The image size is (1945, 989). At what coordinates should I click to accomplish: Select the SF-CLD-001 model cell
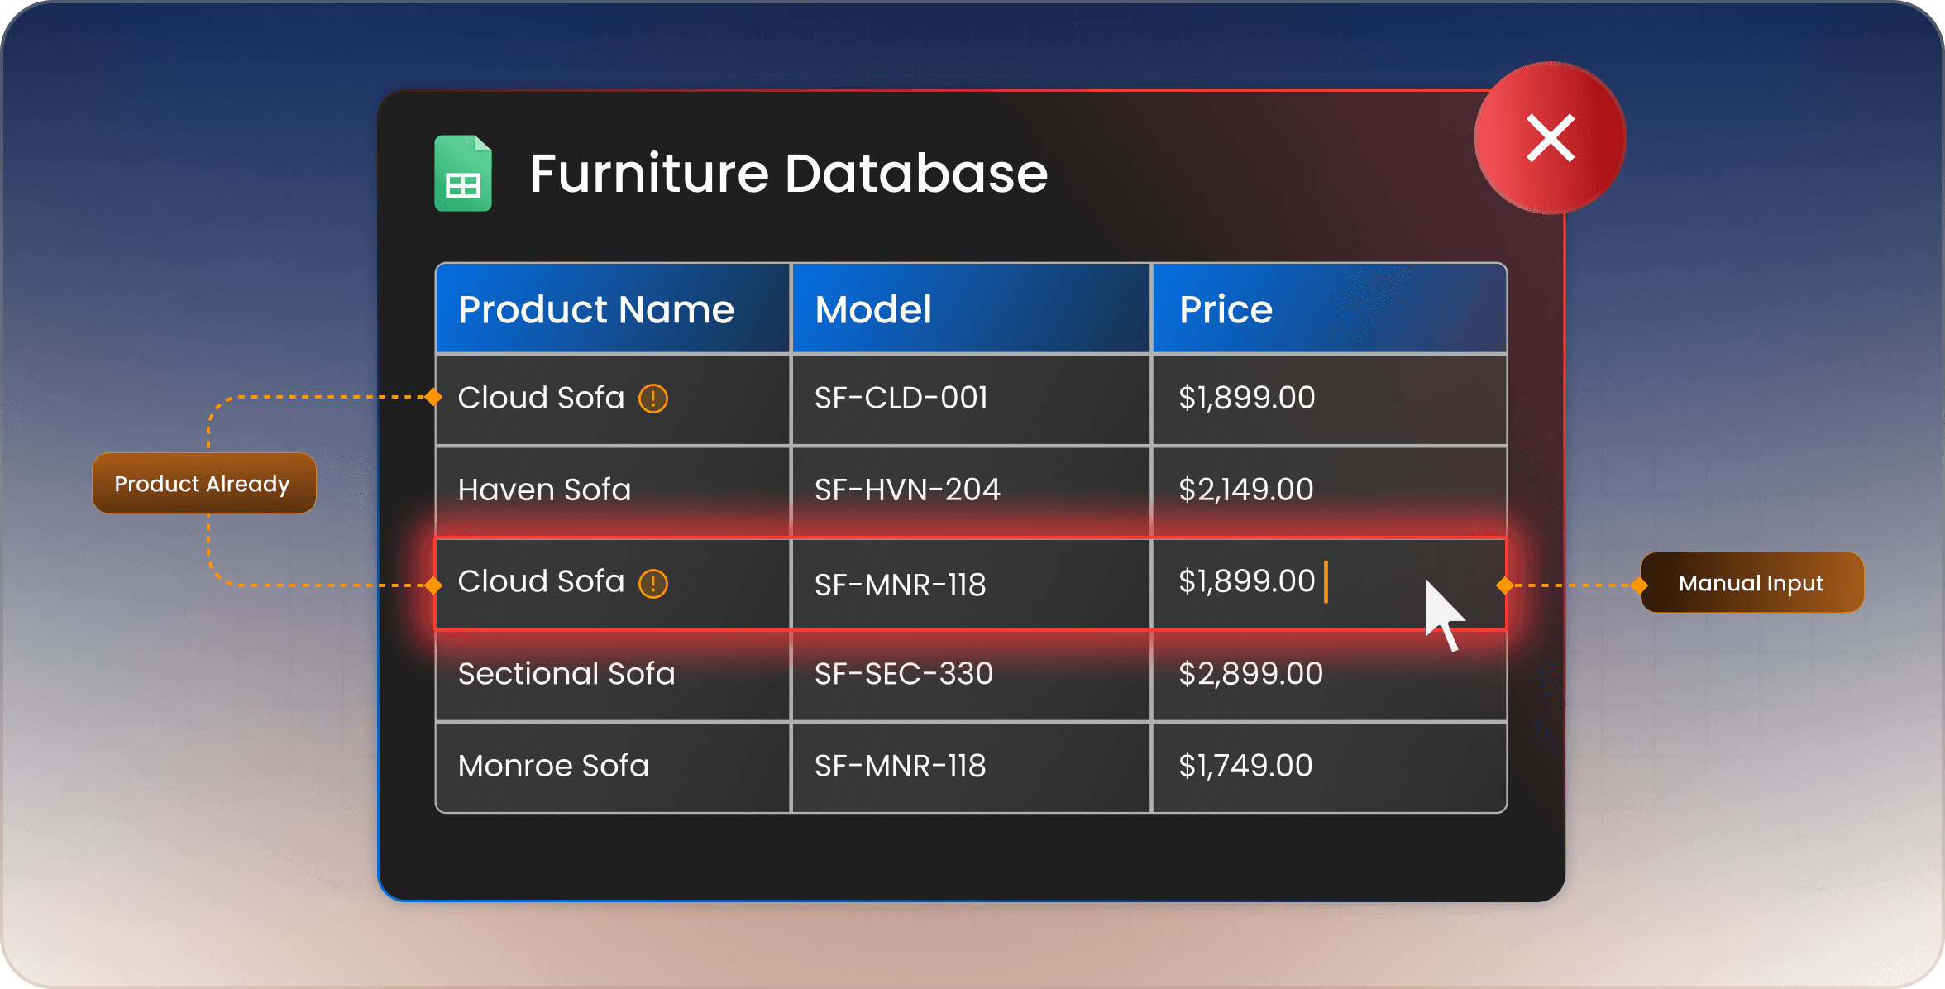point(971,400)
